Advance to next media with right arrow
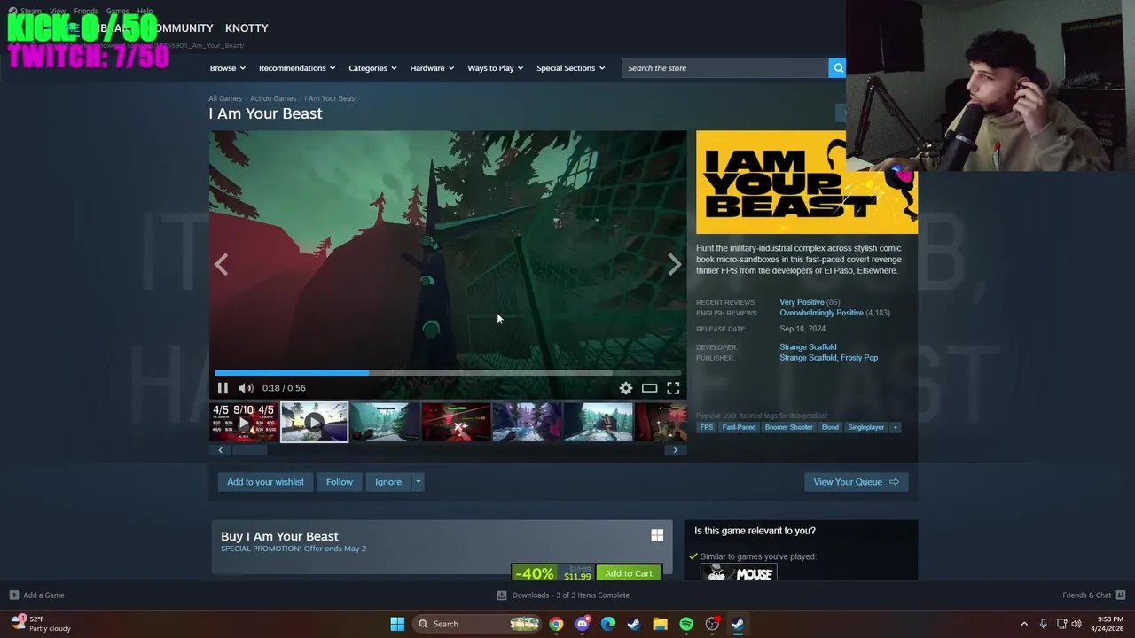The image size is (1135, 638). coord(675,264)
